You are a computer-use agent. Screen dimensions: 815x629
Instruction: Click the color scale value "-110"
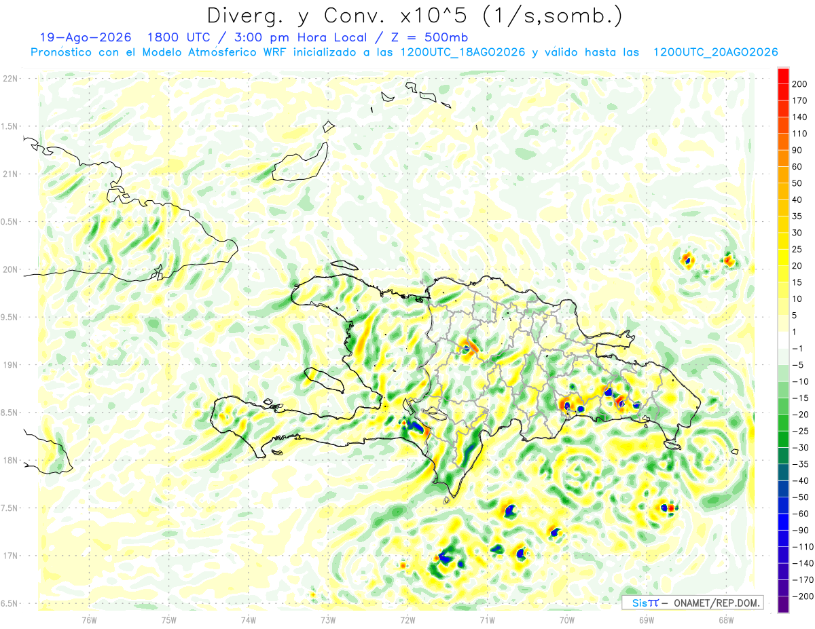point(804,547)
